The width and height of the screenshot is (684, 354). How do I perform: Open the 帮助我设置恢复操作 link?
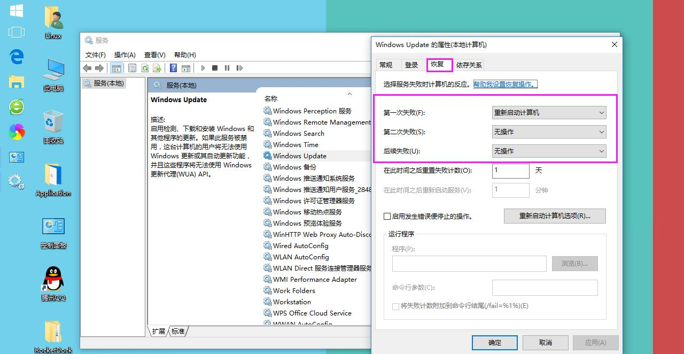[x=504, y=84]
